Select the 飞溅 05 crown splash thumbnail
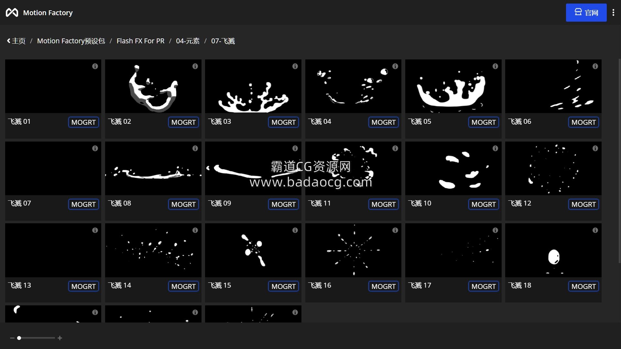 pos(453,86)
